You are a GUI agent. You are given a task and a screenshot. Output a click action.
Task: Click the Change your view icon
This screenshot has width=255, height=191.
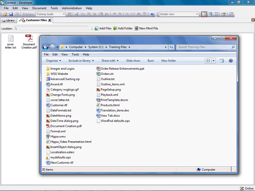[208, 61]
